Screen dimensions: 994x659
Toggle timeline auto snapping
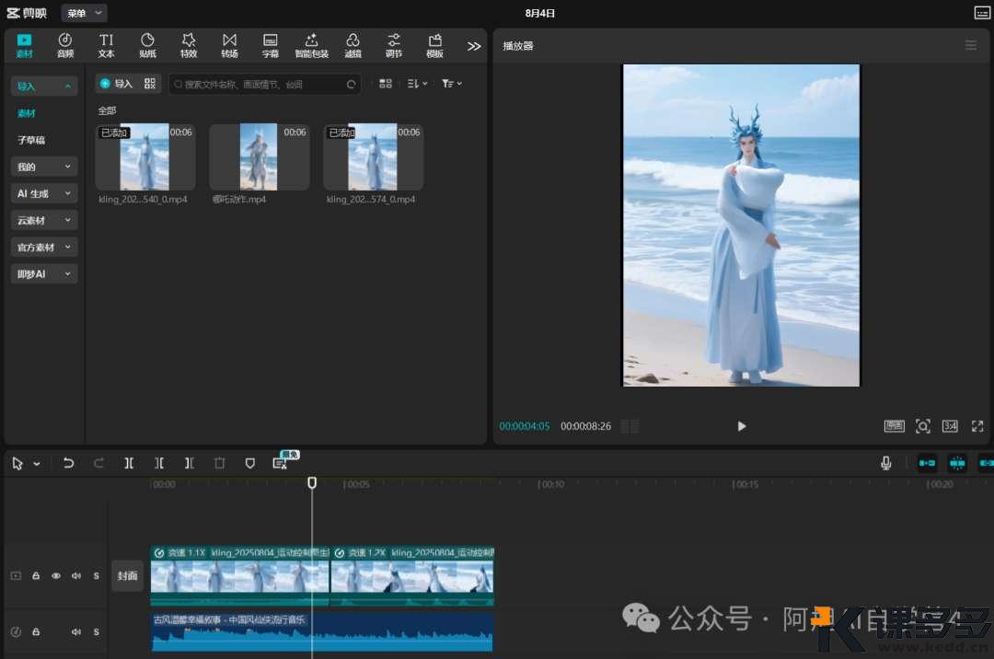957,463
